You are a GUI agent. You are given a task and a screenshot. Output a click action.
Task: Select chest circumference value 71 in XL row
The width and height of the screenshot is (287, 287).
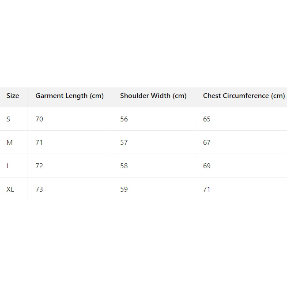(207, 189)
